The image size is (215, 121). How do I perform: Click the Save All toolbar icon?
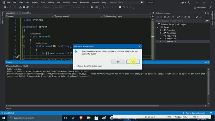28,7
